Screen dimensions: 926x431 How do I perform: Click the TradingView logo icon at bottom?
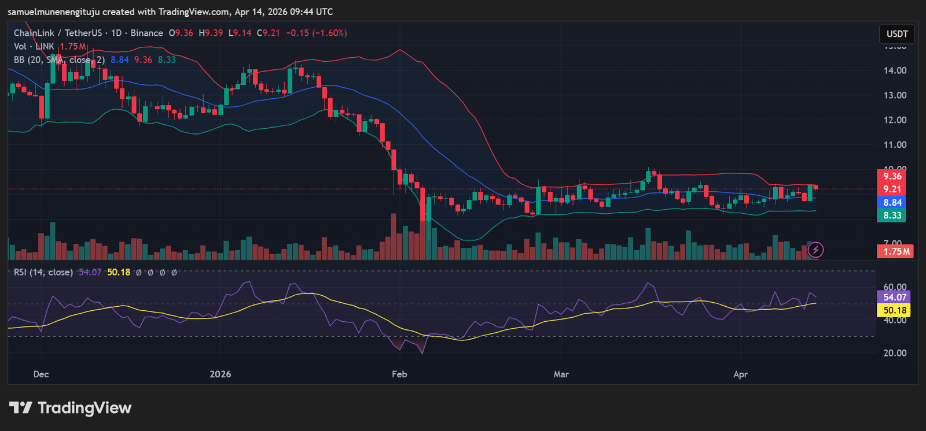(20, 408)
